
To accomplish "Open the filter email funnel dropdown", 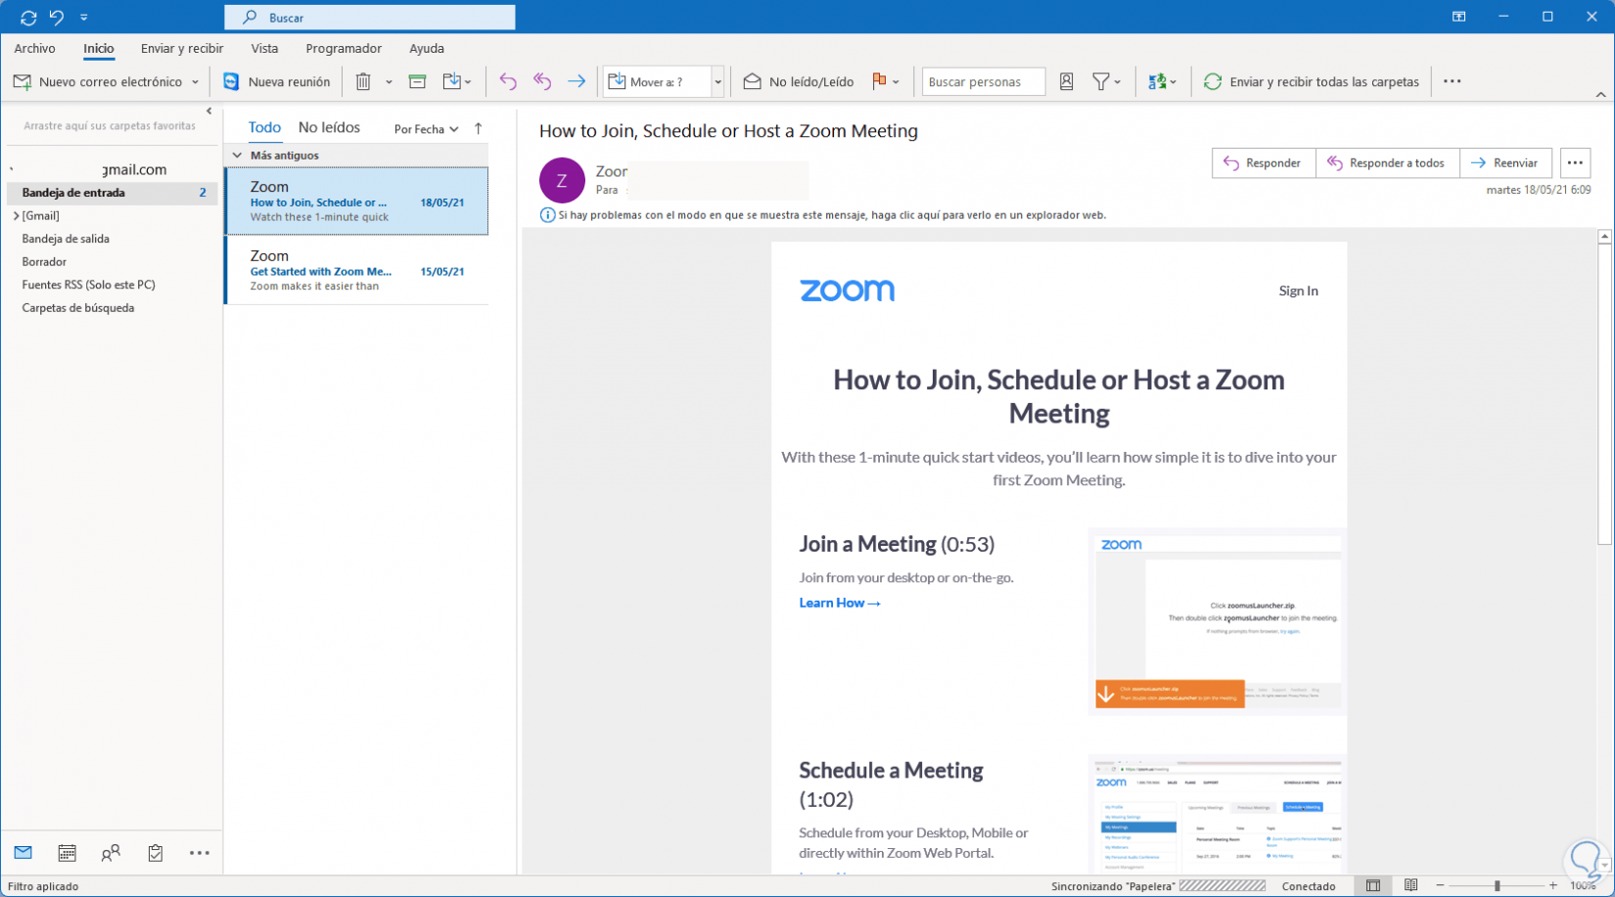I will (x=1106, y=82).
